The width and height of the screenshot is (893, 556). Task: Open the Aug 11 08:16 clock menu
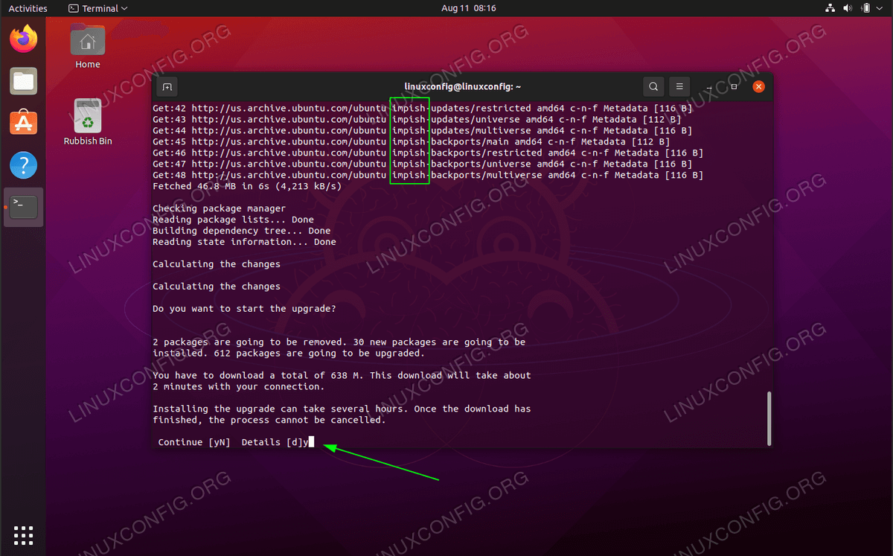[468, 8]
